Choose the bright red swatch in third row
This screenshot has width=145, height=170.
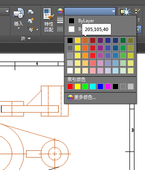pos(93,56)
